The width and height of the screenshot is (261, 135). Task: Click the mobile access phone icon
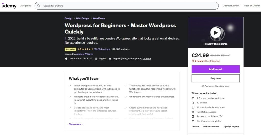point(193,116)
